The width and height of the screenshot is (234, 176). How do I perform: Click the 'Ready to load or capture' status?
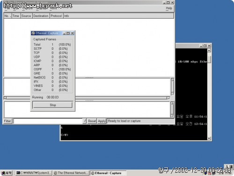[x=124, y=121]
